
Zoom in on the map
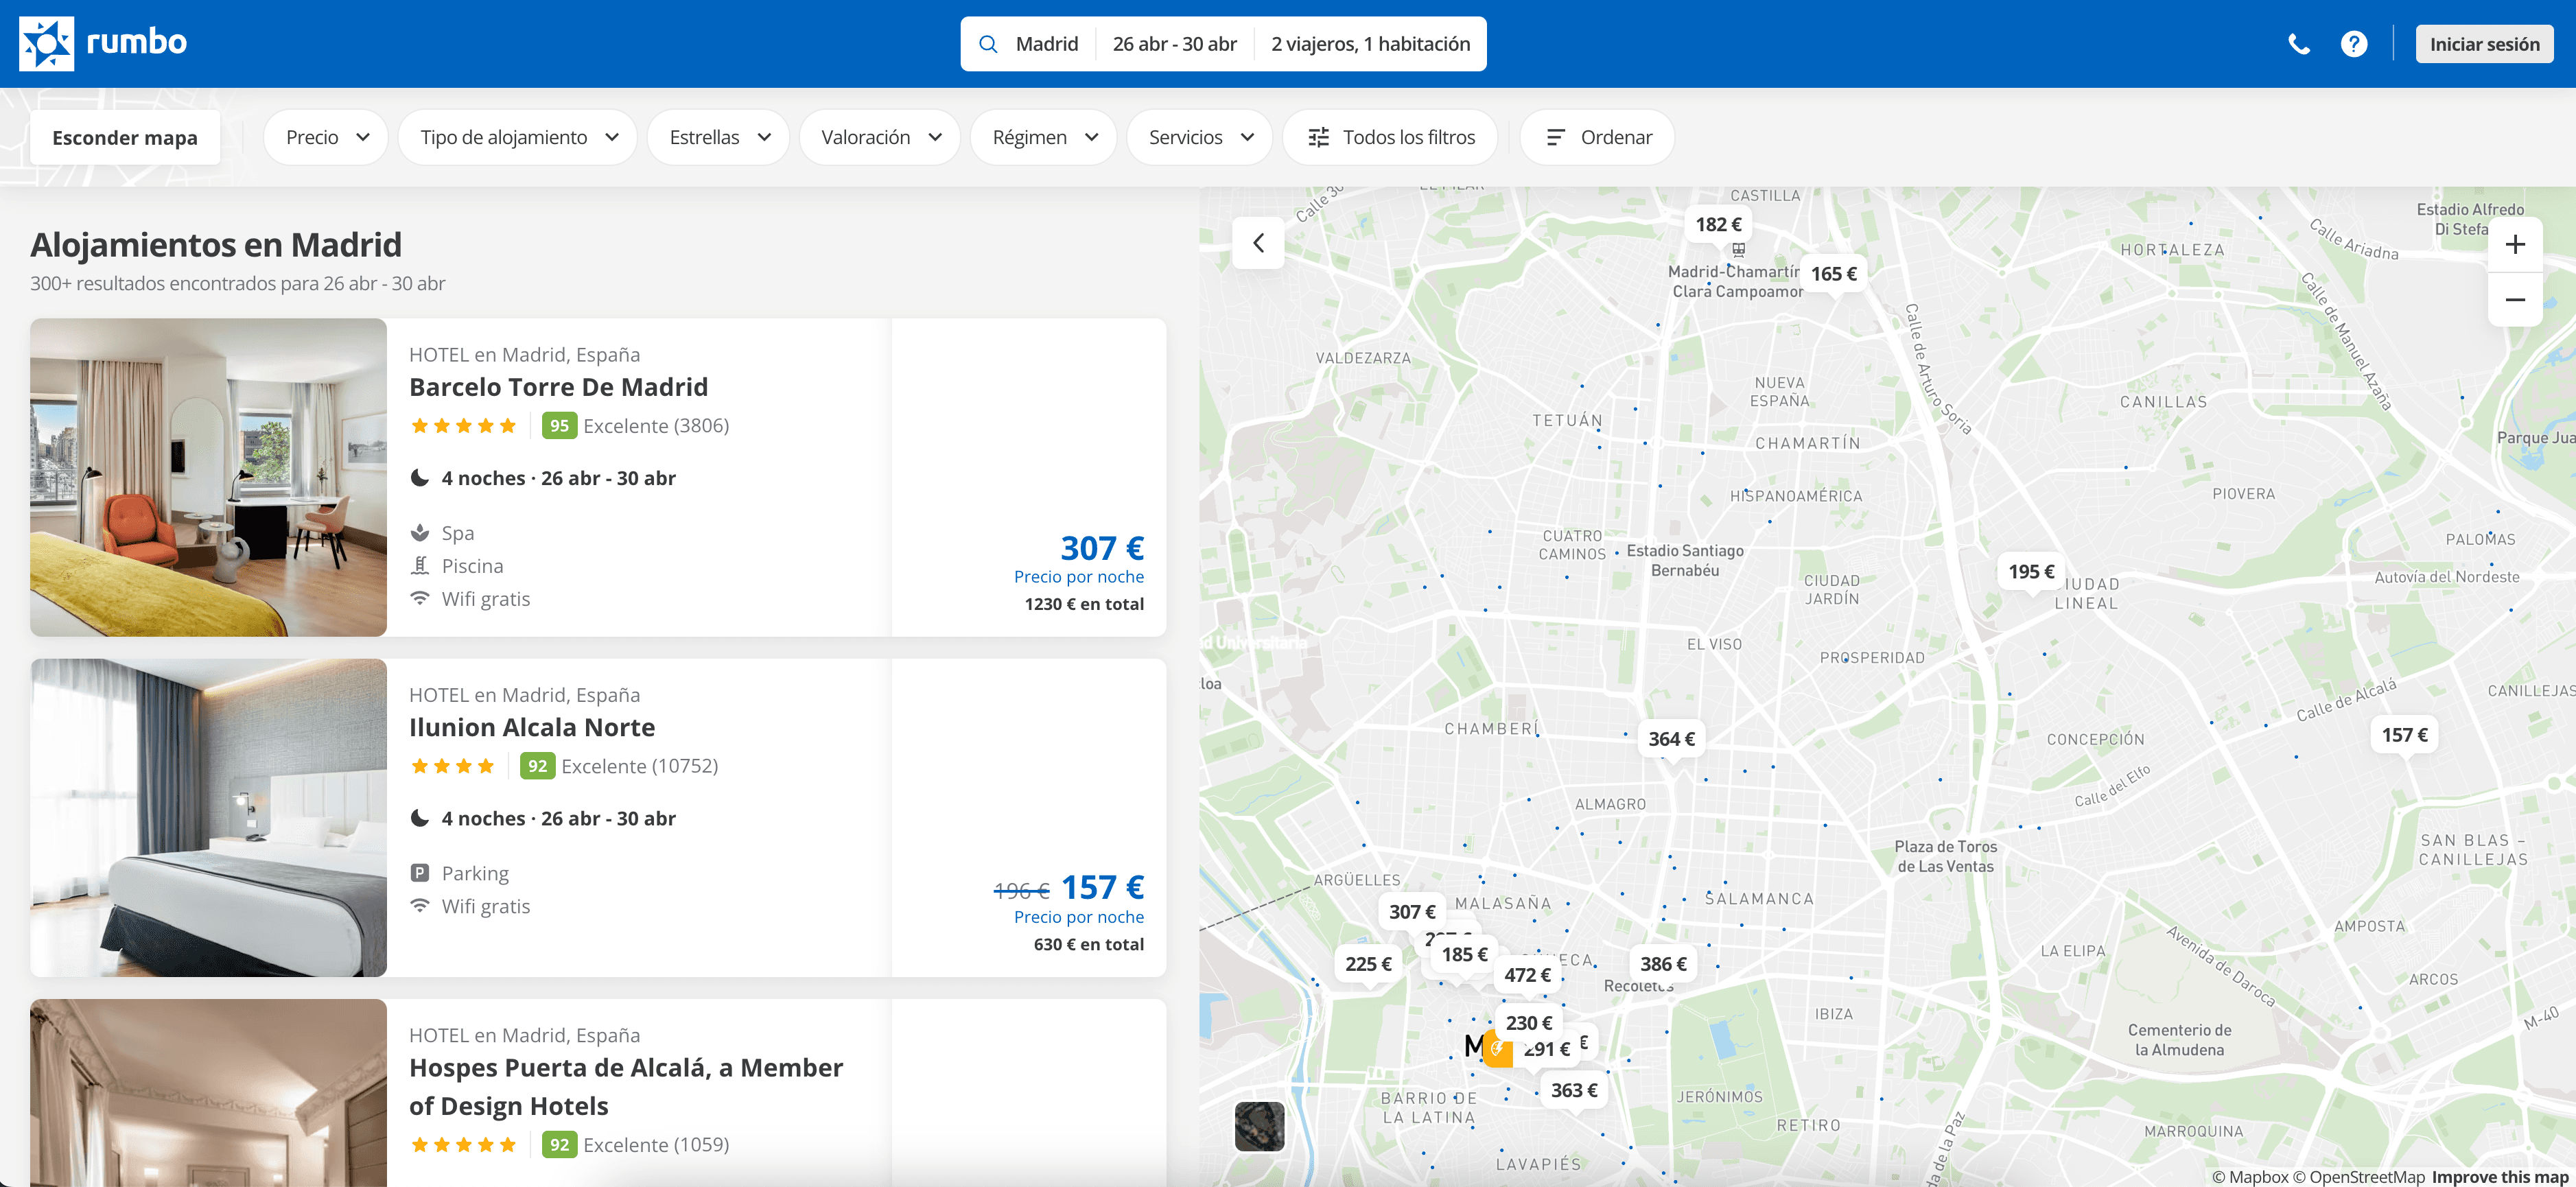(x=2514, y=245)
